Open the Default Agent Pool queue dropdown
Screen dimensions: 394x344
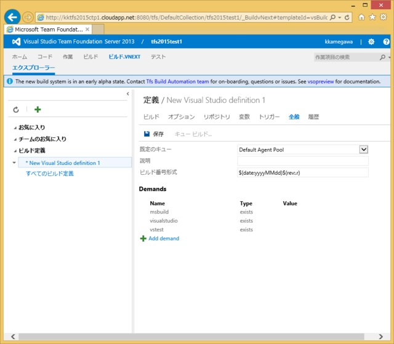tap(364, 150)
